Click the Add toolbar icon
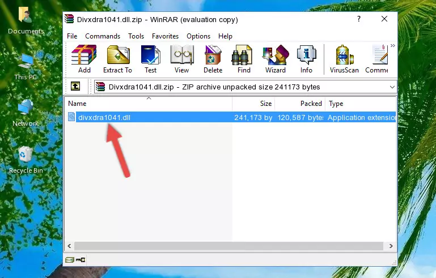 click(84, 59)
